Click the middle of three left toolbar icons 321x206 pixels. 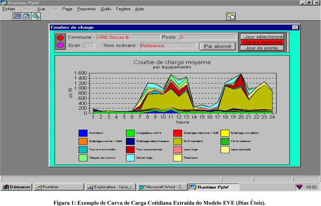(x=26, y=16)
